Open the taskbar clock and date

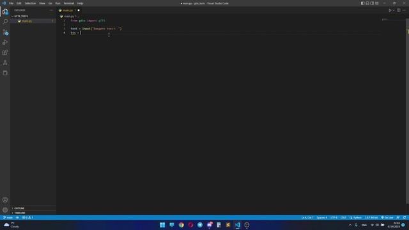pyautogui.click(x=394, y=225)
